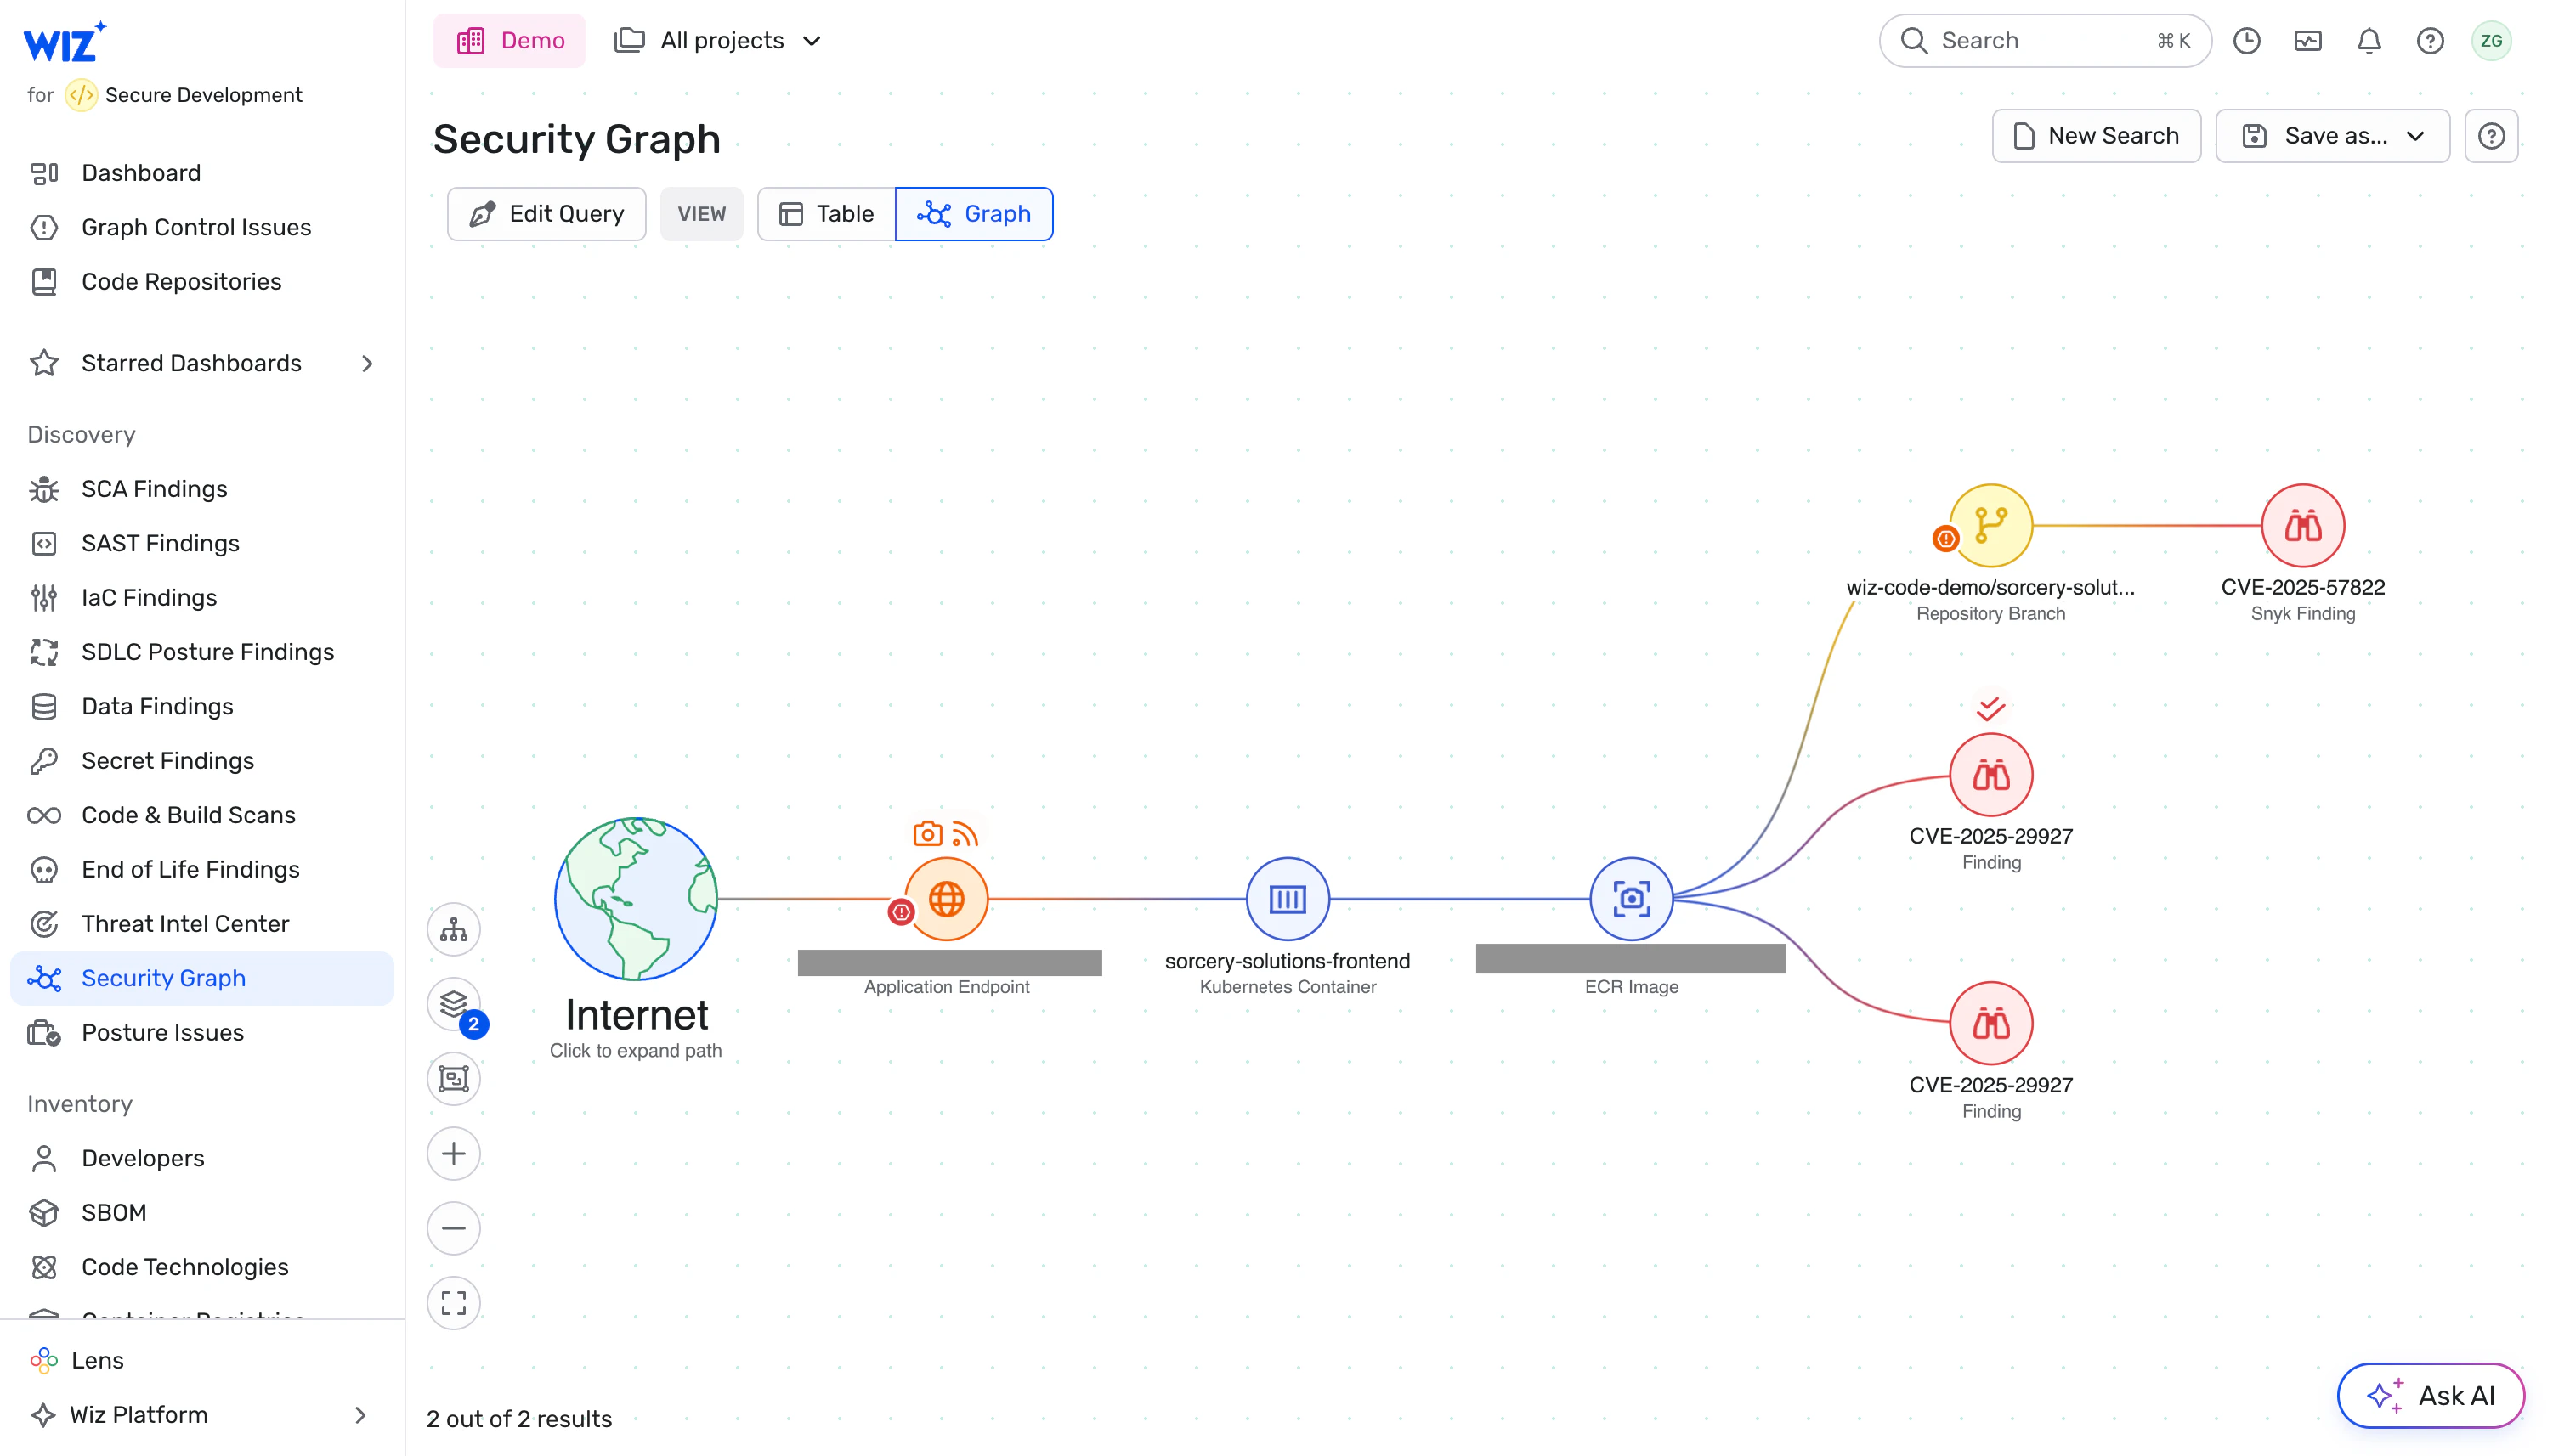Go to SCA Findings page
2570x1456 pixels.
click(154, 489)
